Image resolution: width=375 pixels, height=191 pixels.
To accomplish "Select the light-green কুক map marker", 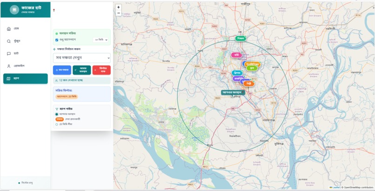I will tap(252, 68).
